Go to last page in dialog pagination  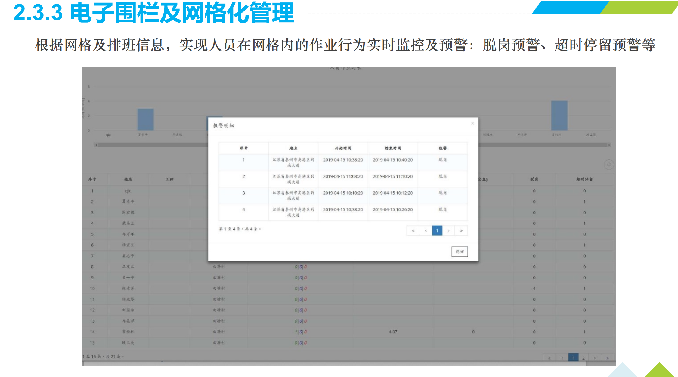point(461,231)
